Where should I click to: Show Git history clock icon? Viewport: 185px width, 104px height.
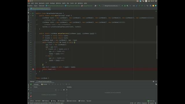pyautogui.click(x=145, y=6)
